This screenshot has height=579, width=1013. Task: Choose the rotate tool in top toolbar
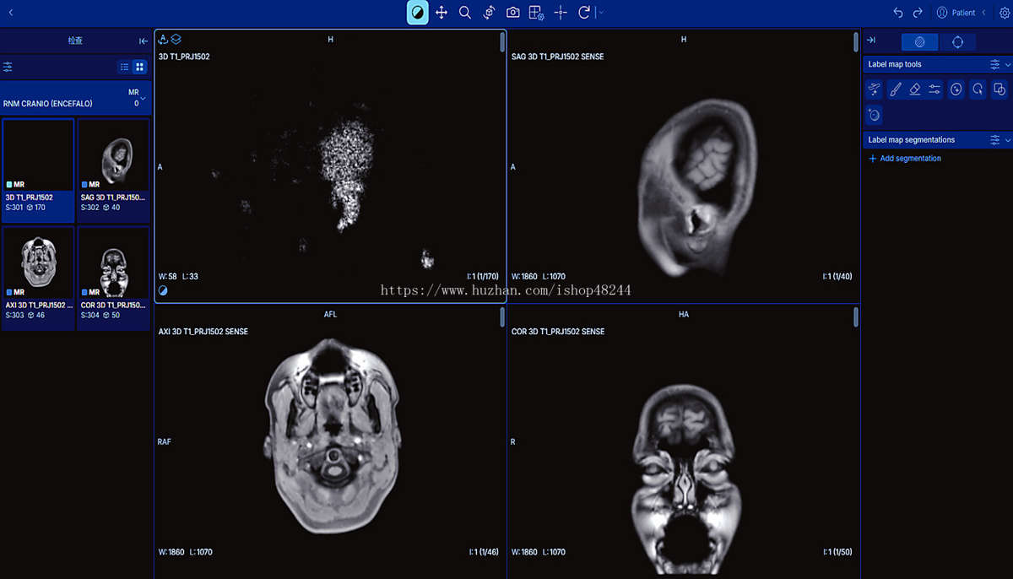point(489,13)
